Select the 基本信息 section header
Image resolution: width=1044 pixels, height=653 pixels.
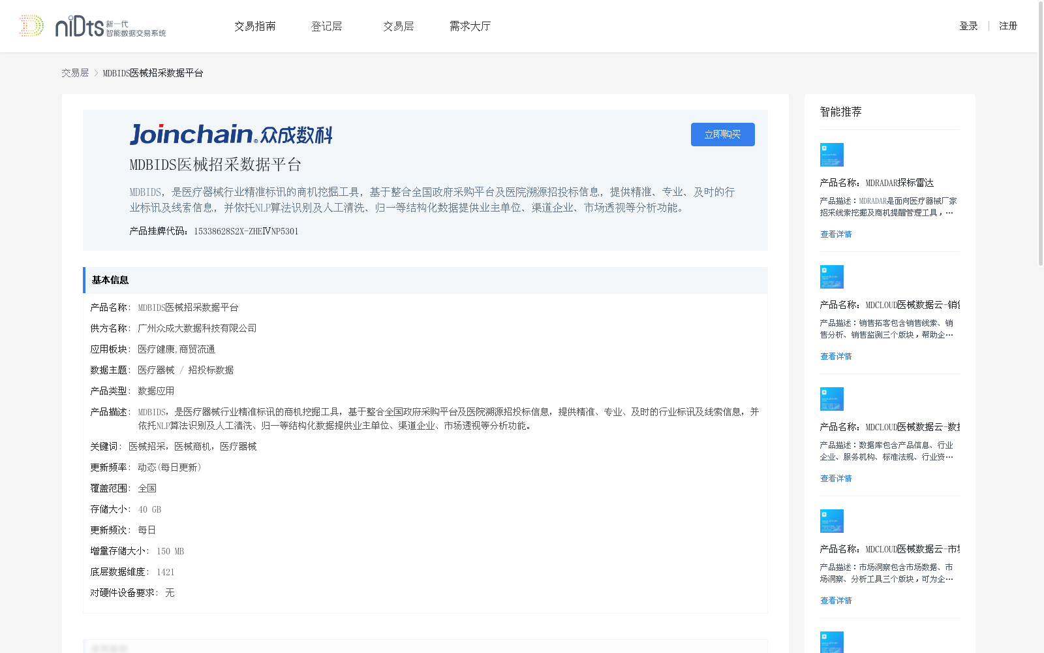pyautogui.click(x=425, y=280)
